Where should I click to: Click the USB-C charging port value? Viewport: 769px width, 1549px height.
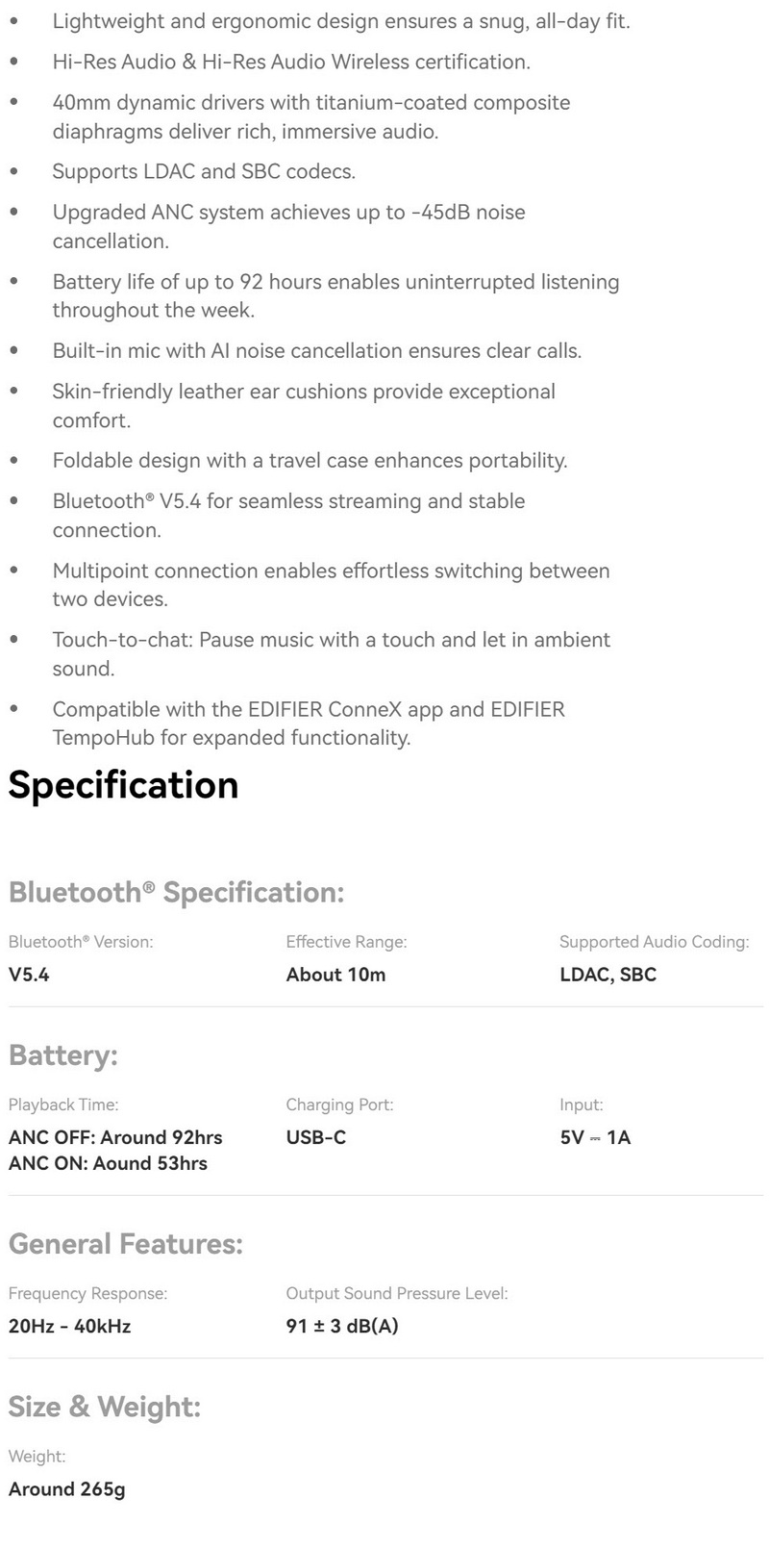(316, 1137)
